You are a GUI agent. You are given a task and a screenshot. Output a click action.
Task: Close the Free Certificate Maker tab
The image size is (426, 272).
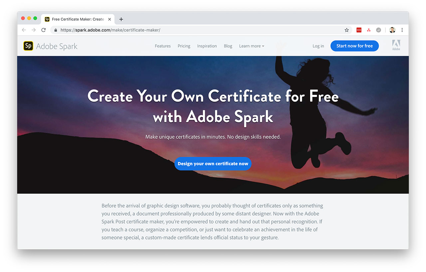pos(109,19)
